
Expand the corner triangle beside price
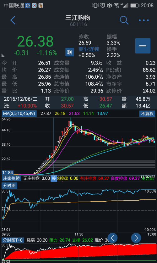(x=3, y=55)
